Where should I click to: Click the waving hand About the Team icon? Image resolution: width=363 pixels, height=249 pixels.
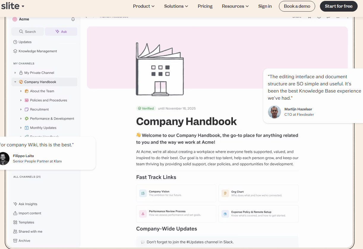tap(27, 91)
